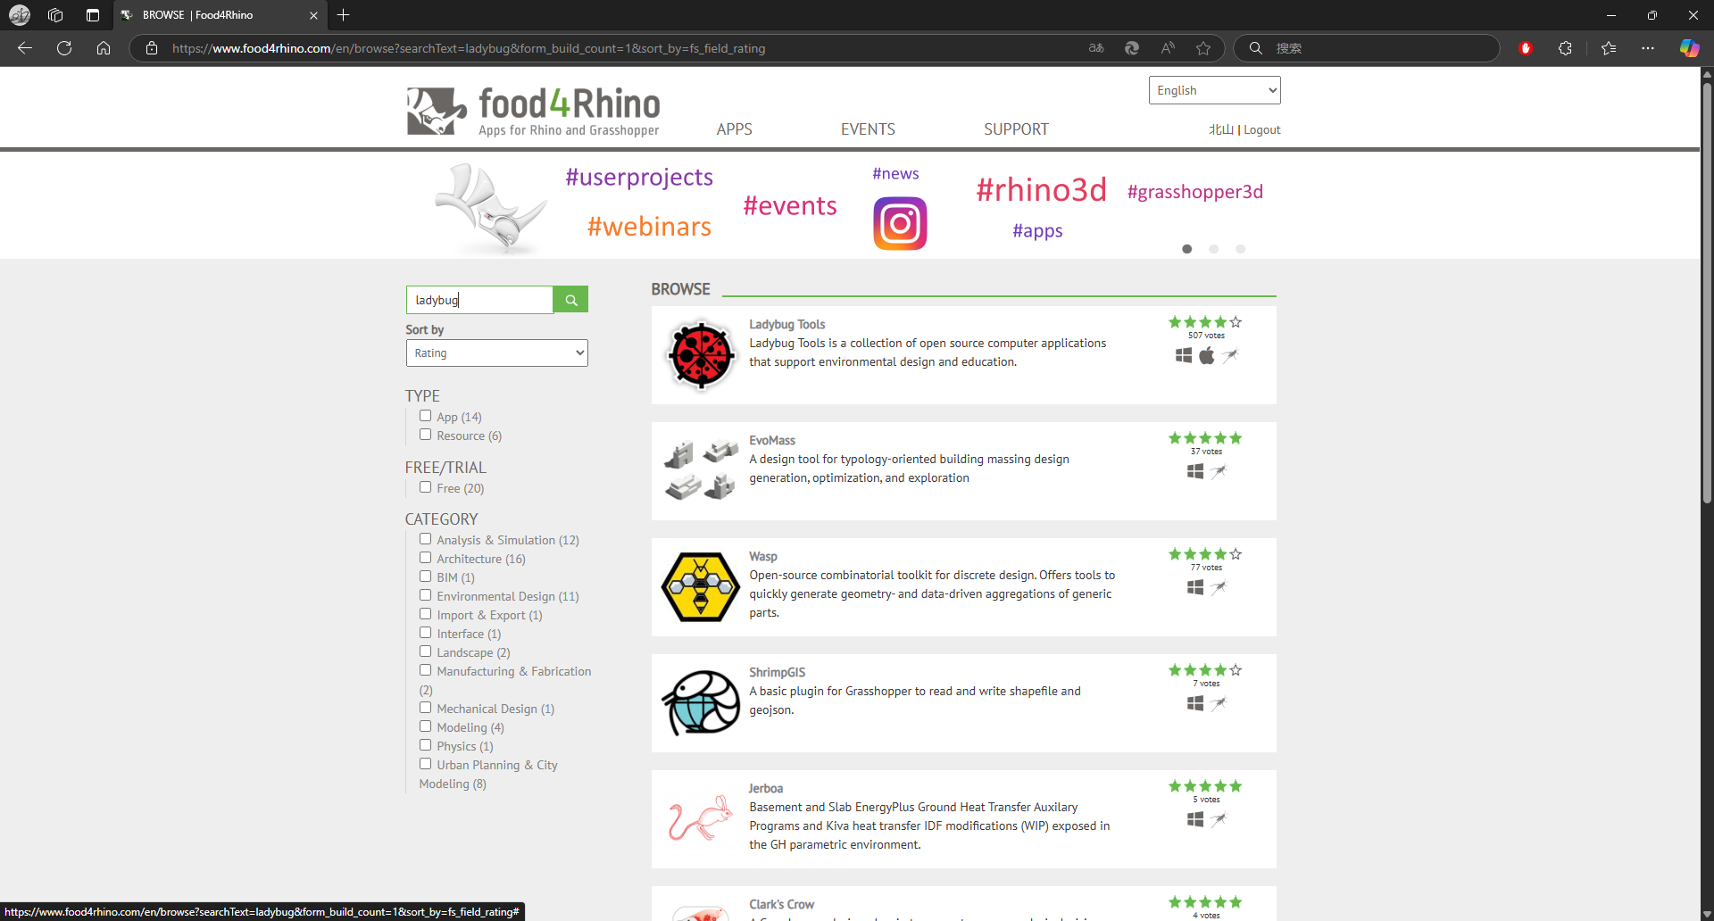
Task: Open the English language dropdown
Action: click(x=1215, y=90)
